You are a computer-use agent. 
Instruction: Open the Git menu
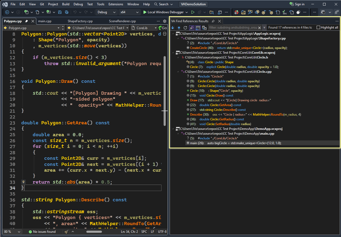pyautogui.click(x=42, y=4)
